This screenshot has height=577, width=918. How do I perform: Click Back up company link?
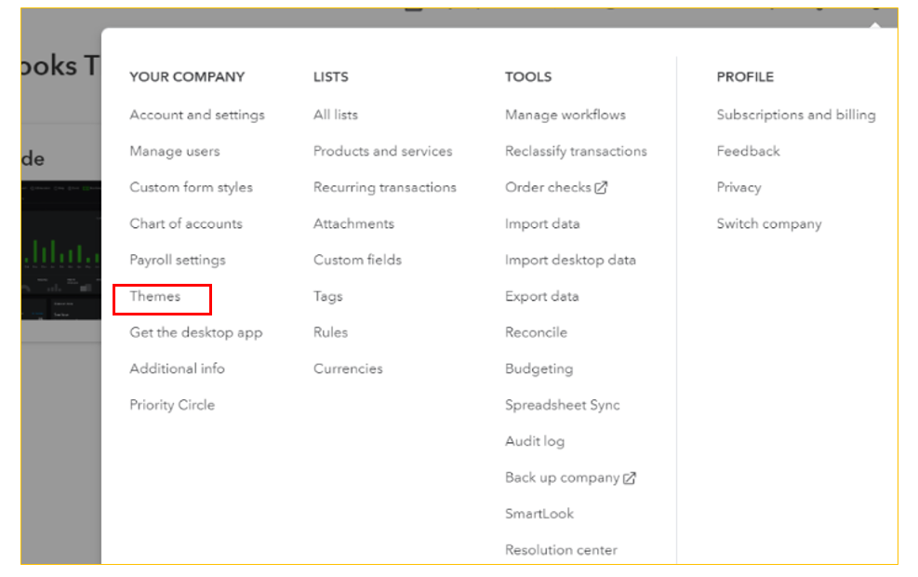point(562,477)
